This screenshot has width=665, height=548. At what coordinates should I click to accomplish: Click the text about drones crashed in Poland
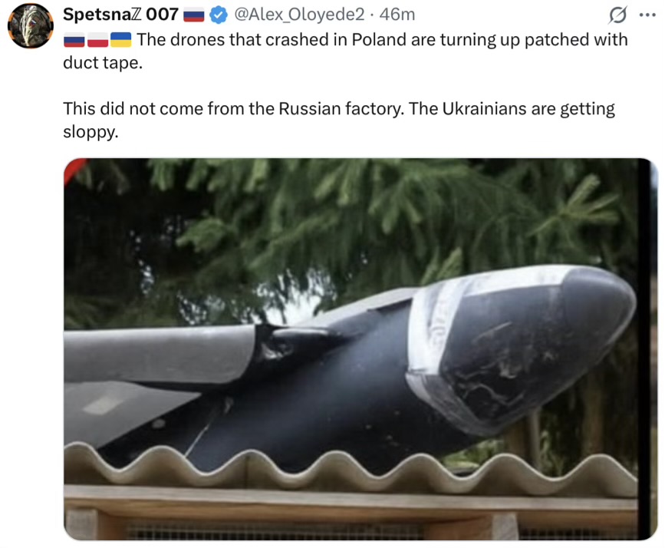345,51
